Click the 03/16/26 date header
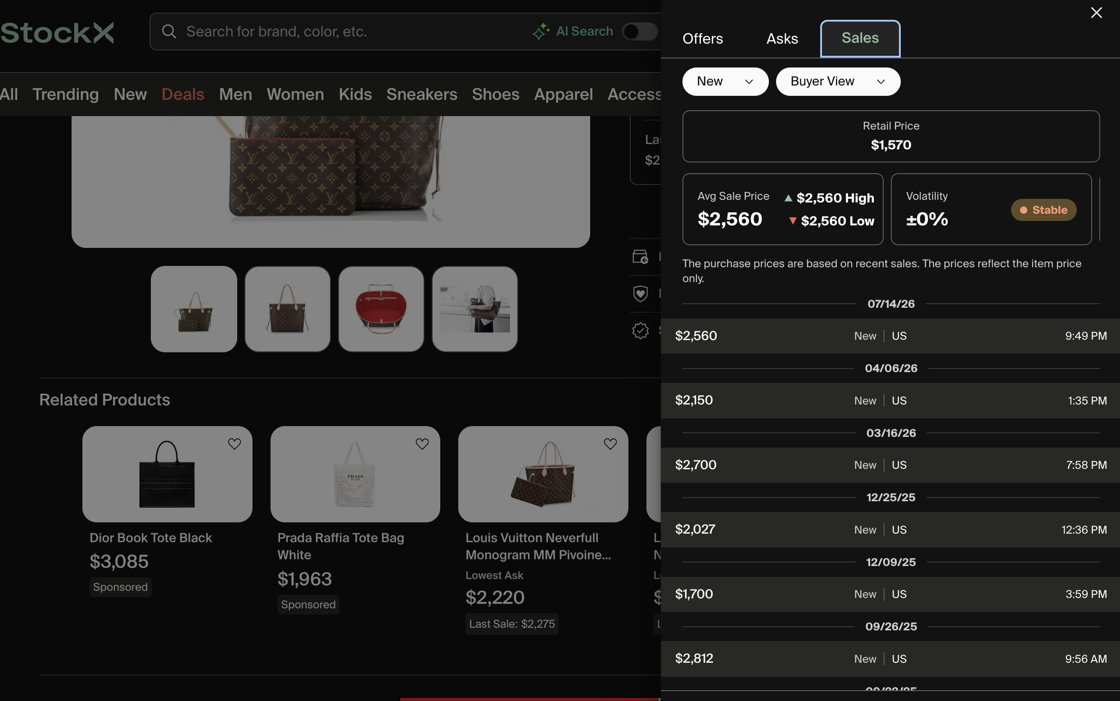1120x701 pixels. (x=891, y=432)
